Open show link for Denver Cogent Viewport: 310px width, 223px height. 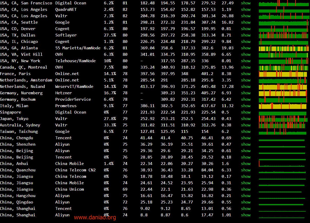[246, 29]
